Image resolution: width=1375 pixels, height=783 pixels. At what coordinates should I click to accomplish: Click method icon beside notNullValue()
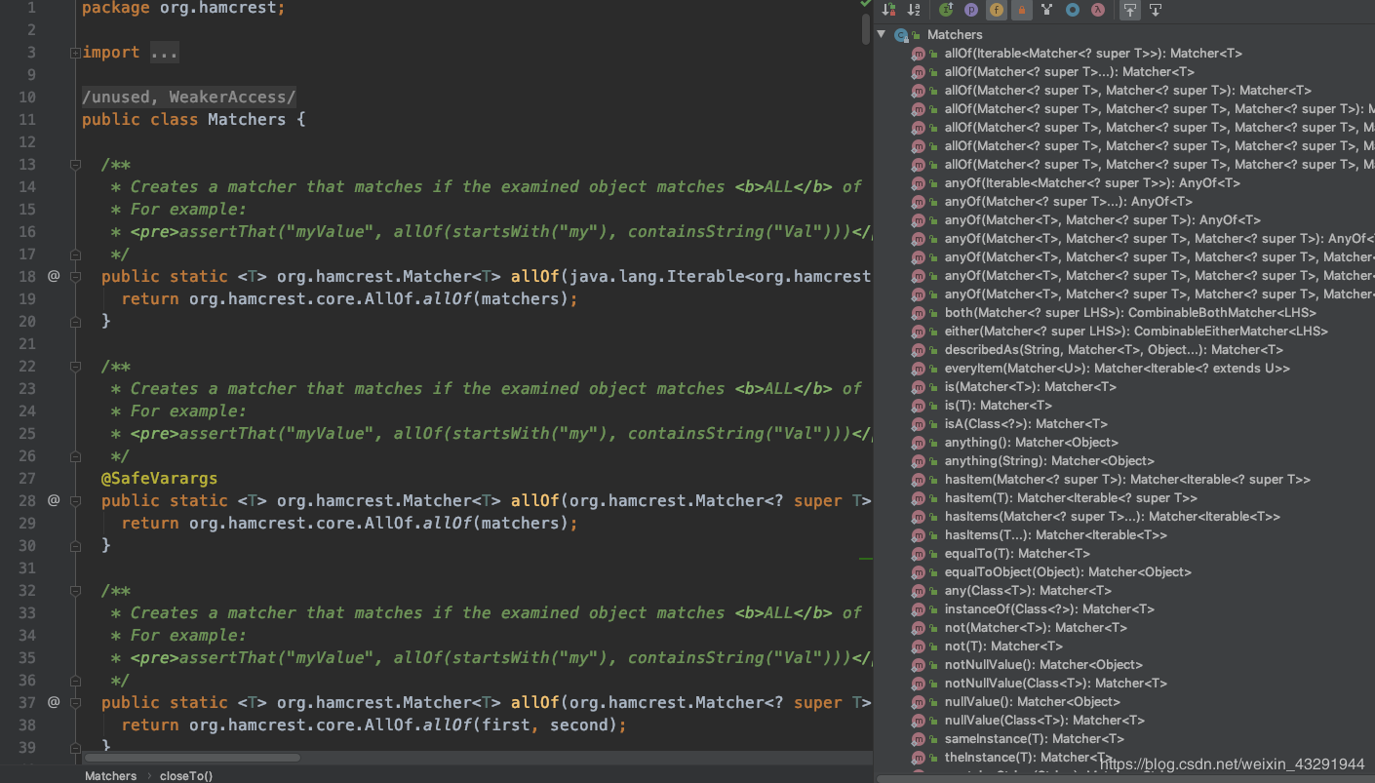pos(919,665)
